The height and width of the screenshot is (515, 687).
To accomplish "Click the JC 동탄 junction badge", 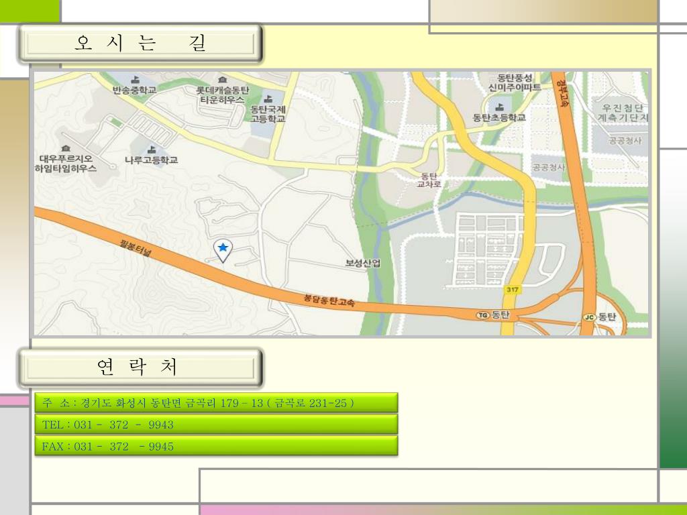I will click(589, 317).
